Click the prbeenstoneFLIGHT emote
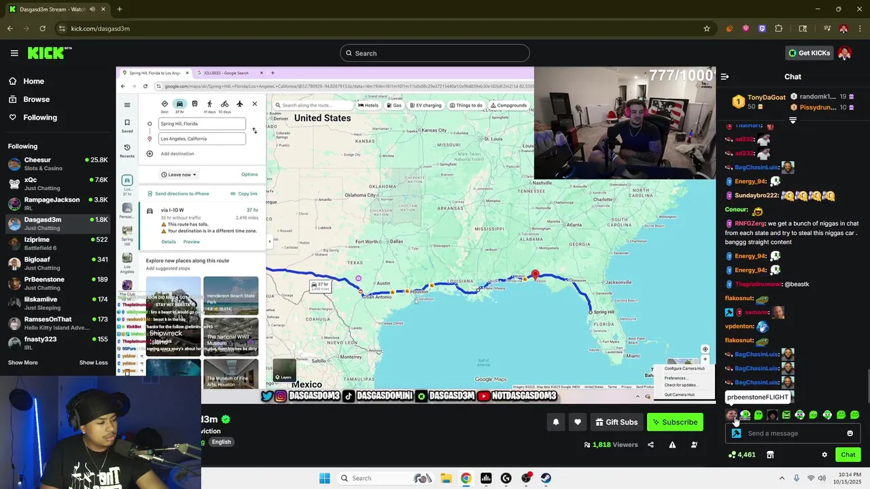Image resolution: width=870 pixels, height=489 pixels. tap(731, 415)
